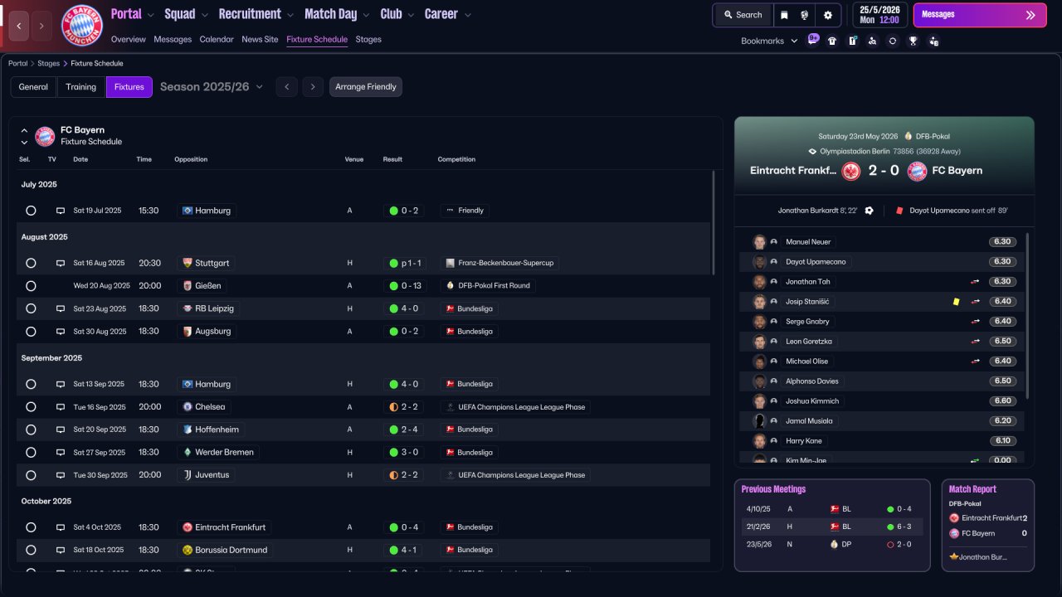Open the bookmark ribbon icon in top bar
Image resolution: width=1062 pixels, height=597 pixels.
coord(784,15)
